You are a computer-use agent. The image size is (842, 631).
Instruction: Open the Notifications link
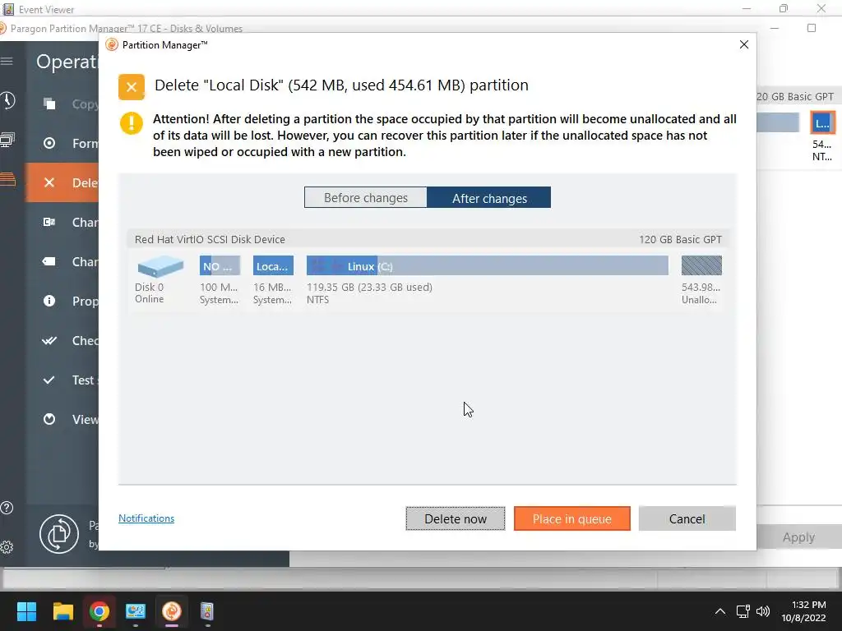click(x=146, y=518)
